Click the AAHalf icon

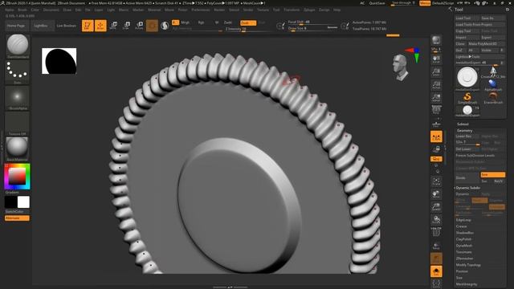436,97
